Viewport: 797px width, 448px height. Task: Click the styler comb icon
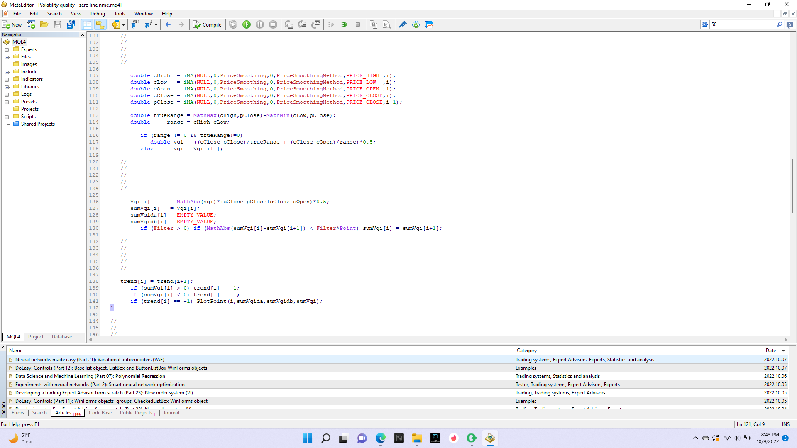click(402, 24)
